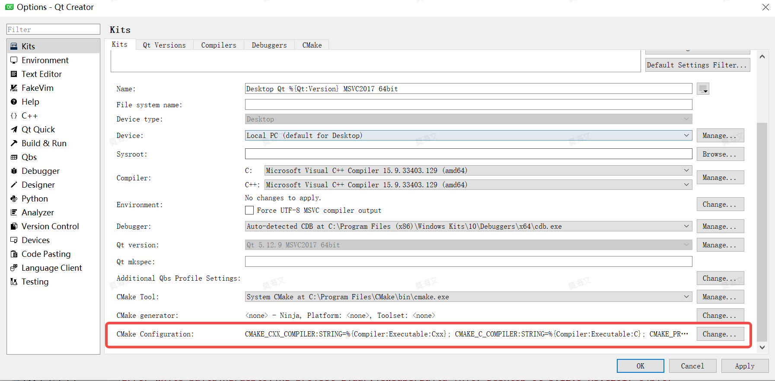This screenshot has height=381, width=775.
Task: Open the FakeVim settings icon
Action: (x=14, y=88)
